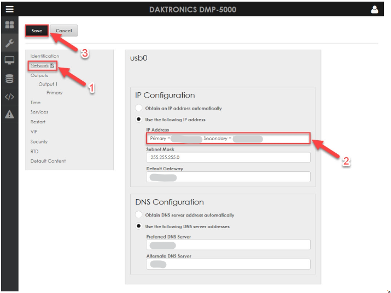Select Obtain an IP address automatically
The width and height of the screenshot is (391, 293).
point(141,108)
